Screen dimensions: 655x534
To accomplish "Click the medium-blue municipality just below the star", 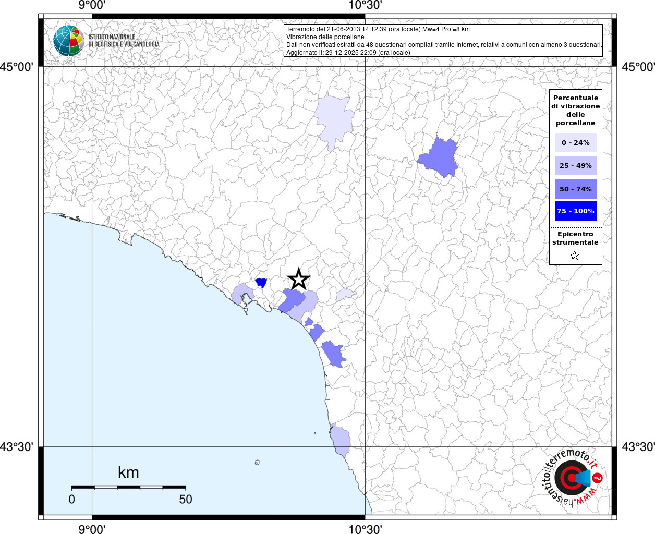I will [x=291, y=301].
